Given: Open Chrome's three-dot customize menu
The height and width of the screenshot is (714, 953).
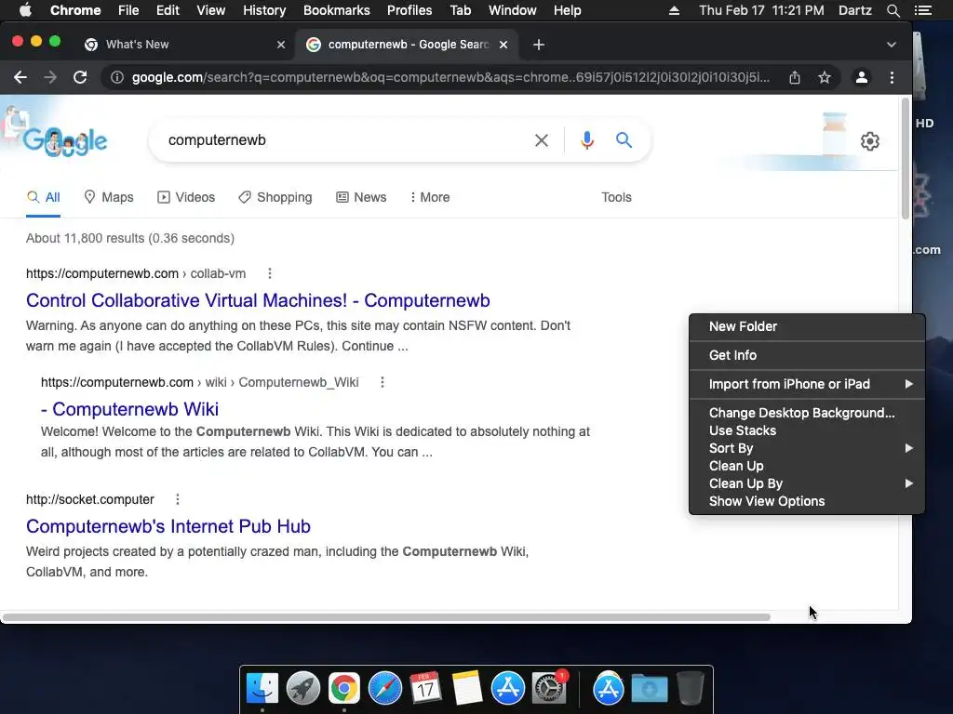Looking at the screenshot, I should (x=892, y=77).
